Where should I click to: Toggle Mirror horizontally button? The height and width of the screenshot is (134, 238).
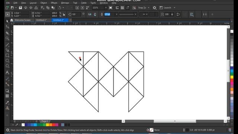tap(90, 14)
